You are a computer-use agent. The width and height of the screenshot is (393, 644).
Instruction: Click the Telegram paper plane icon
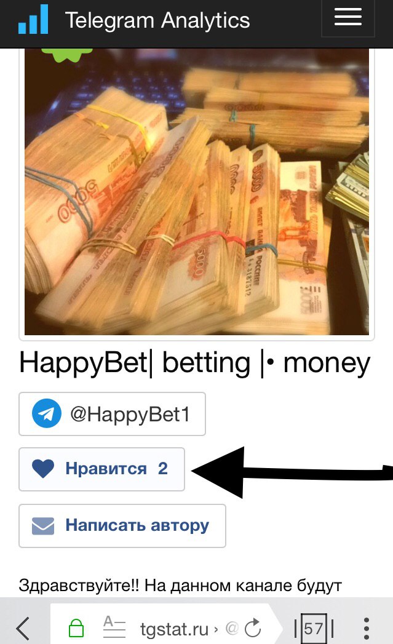(47, 413)
